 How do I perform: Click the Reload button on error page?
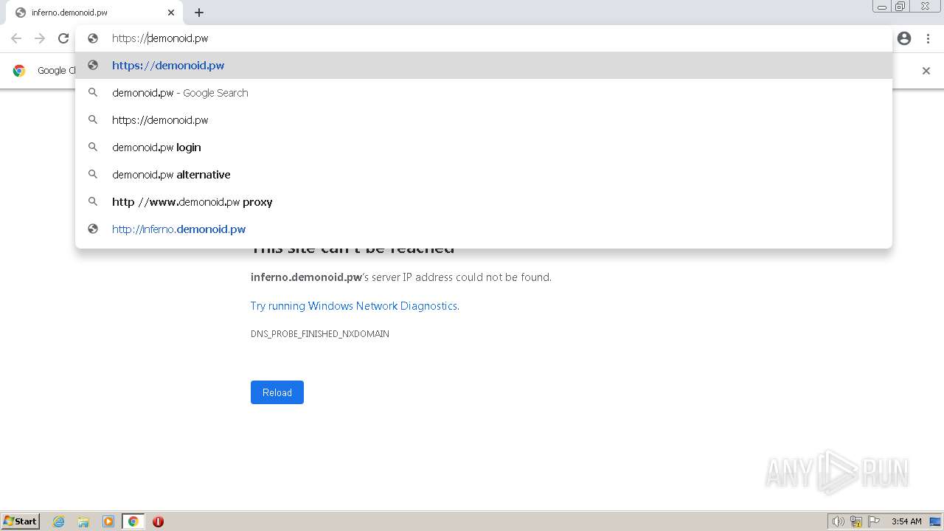277,392
